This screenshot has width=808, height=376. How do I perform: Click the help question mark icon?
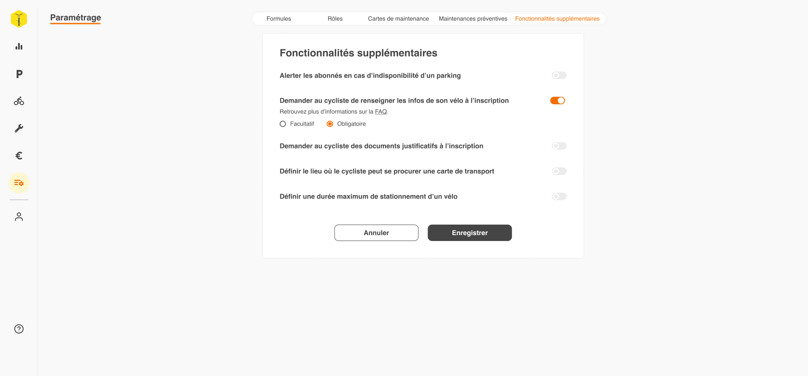[19, 329]
